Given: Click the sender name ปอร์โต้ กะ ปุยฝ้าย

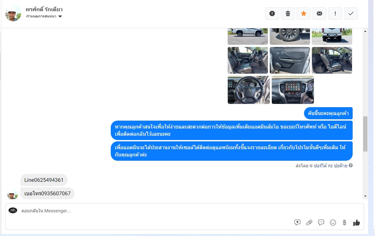Looking at the screenshot, I should pyautogui.click(x=331, y=166).
